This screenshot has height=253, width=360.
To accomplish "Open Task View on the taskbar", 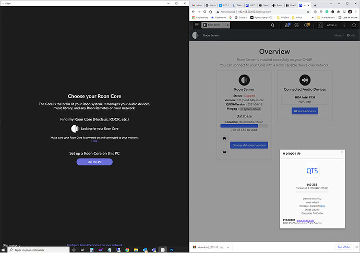I will (82, 250).
